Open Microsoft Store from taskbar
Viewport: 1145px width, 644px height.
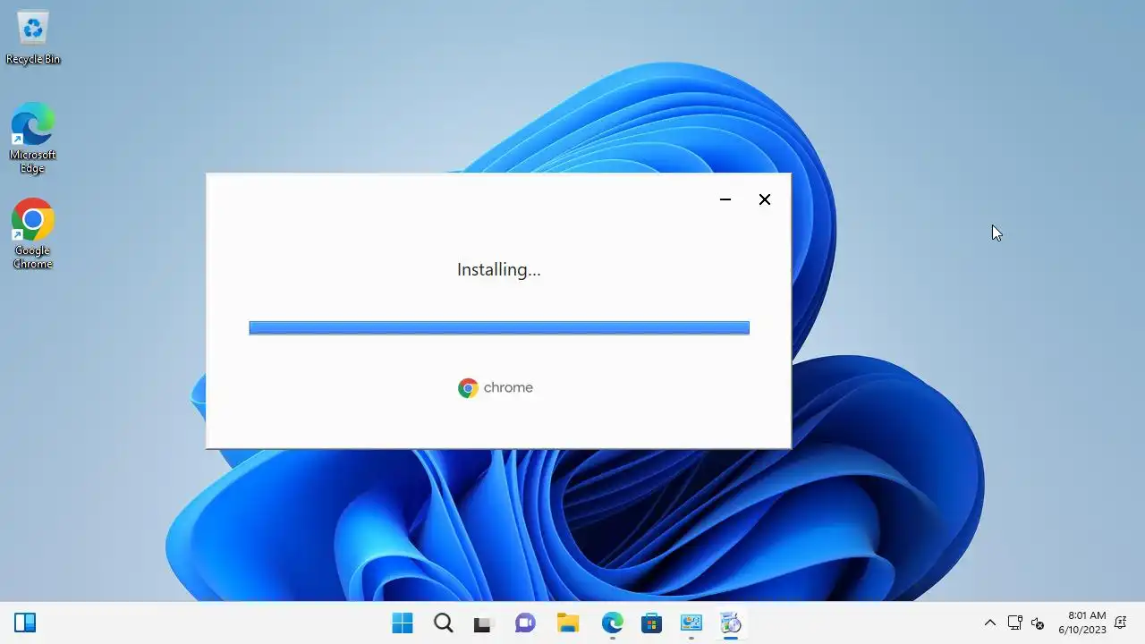click(x=651, y=623)
